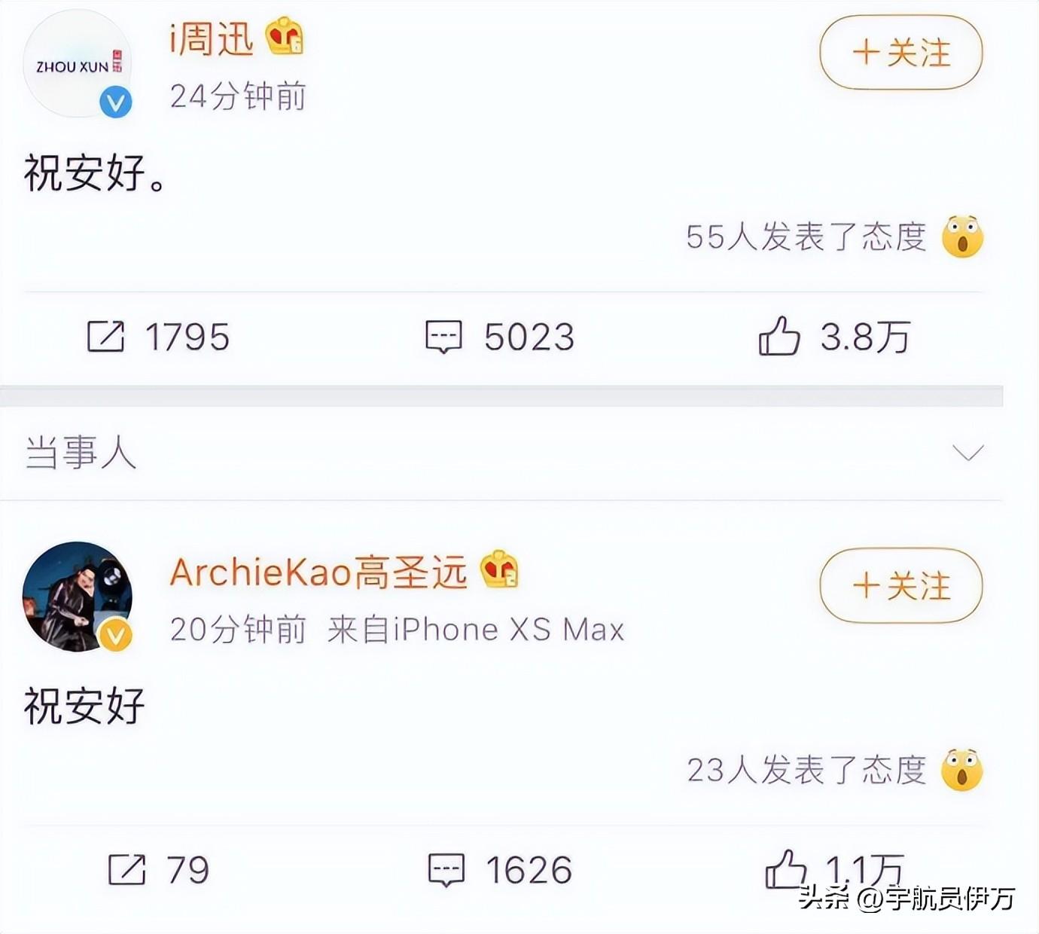This screenshot has width=1039, height=934.
Task: Click the crown badge next to i周迅
Action: (x=285, y=37)
